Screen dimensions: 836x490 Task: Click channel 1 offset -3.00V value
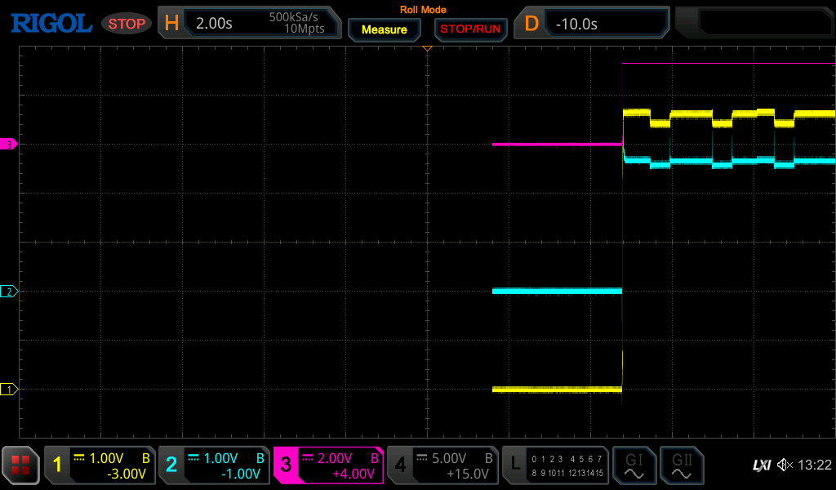point(127,474)
